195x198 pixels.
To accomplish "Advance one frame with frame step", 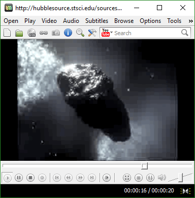I will (107, 178).
